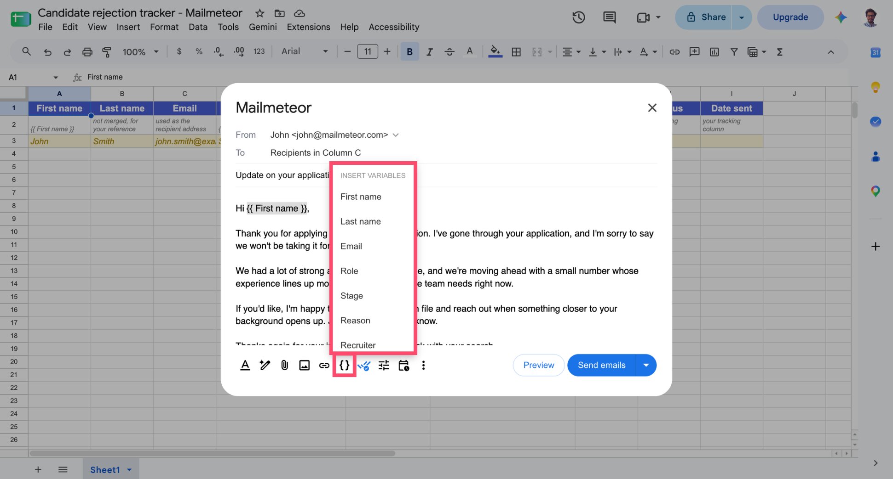
Task: Click the Upgrade button
Action: pyautogui.click(x=790, y=17)
